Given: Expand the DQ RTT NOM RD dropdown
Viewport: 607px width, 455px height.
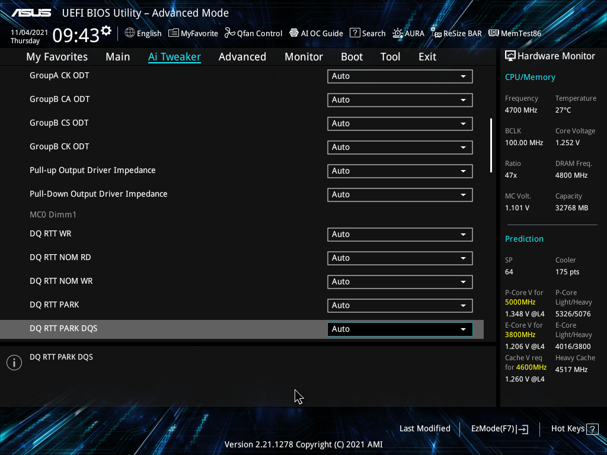Looking at the screenshot, I should tap(400, 258).
